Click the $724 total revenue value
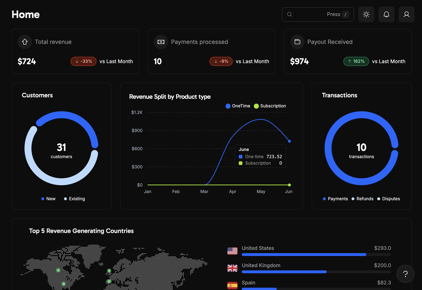 (x=26, y=61)
